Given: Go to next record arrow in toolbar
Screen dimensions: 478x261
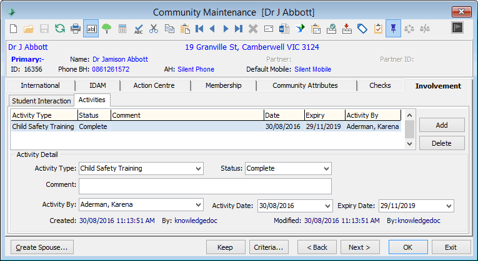Looking at the screenshot, I should 226,29.
